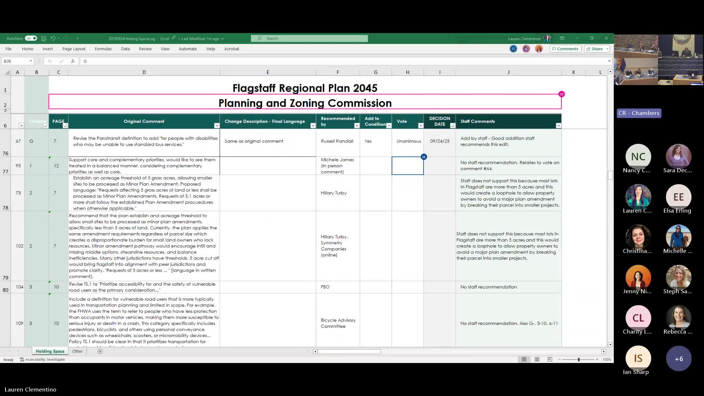Switch to Page Break Preview icon
Screen dimensions: 704x396
pyautogui.click(x=550, y=359)
